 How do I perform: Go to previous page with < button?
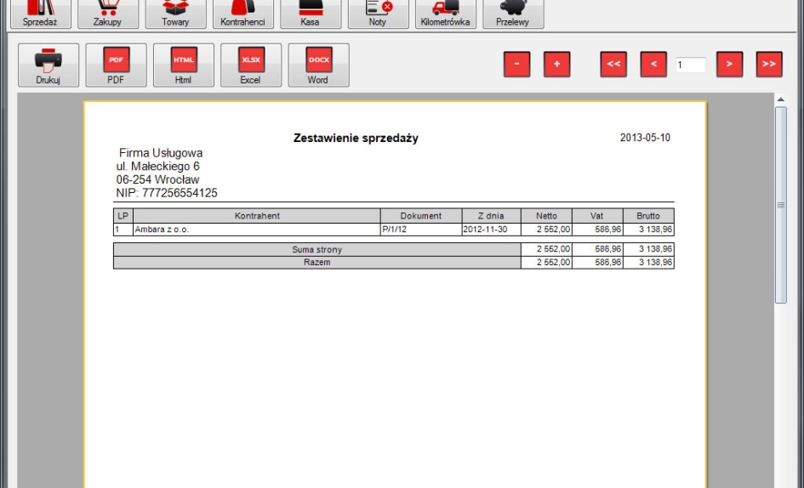pyautogui.click(x=653, y=65)
